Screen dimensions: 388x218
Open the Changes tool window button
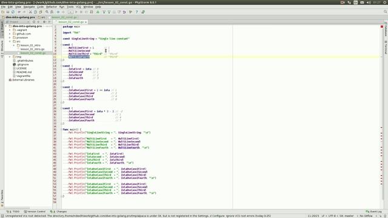point(58,211)
